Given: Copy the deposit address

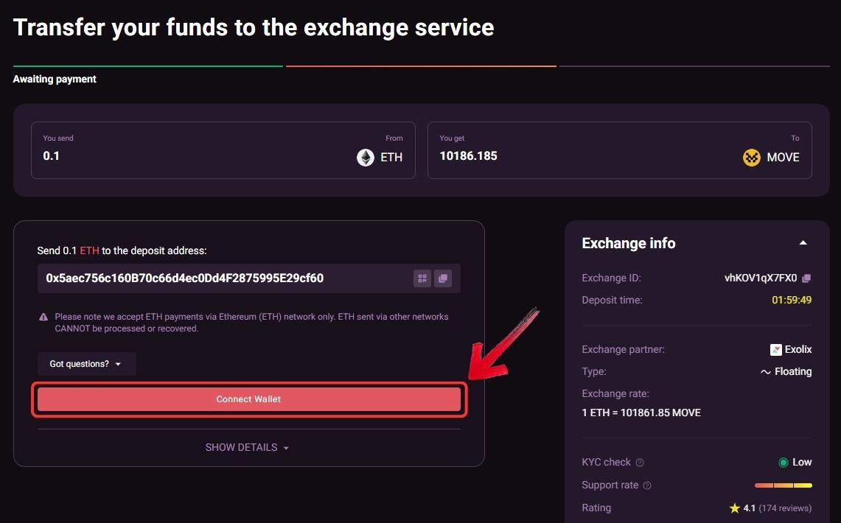Looking at the screenshot, I should [x=443, y=278].
